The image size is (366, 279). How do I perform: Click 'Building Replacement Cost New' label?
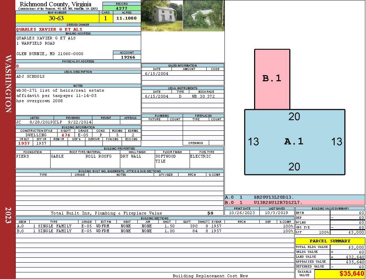pos(210,276)
